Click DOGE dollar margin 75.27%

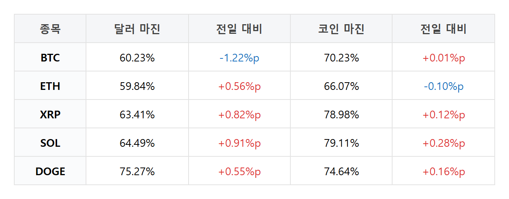pyautogui.click(x=137, y=172)
